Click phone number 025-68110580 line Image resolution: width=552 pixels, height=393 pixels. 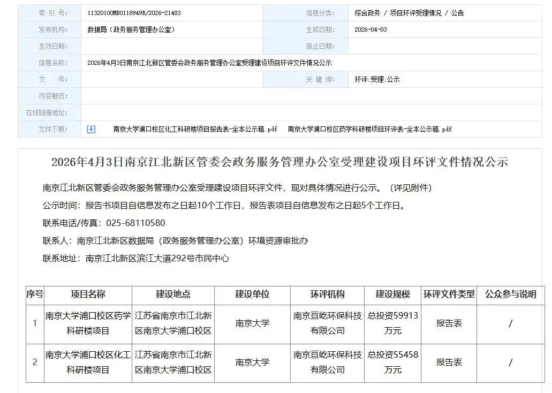104,223
